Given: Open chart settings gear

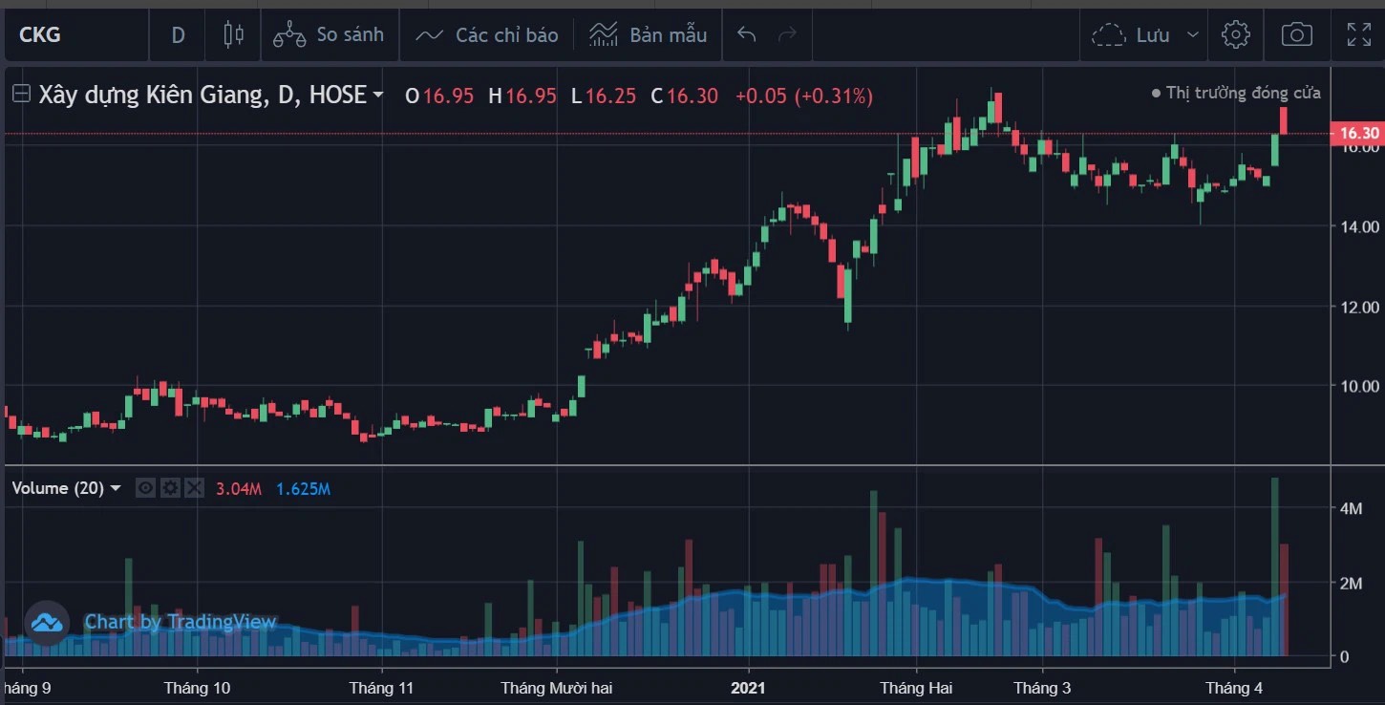Looking at the screenshot, I should point(1235,35).
